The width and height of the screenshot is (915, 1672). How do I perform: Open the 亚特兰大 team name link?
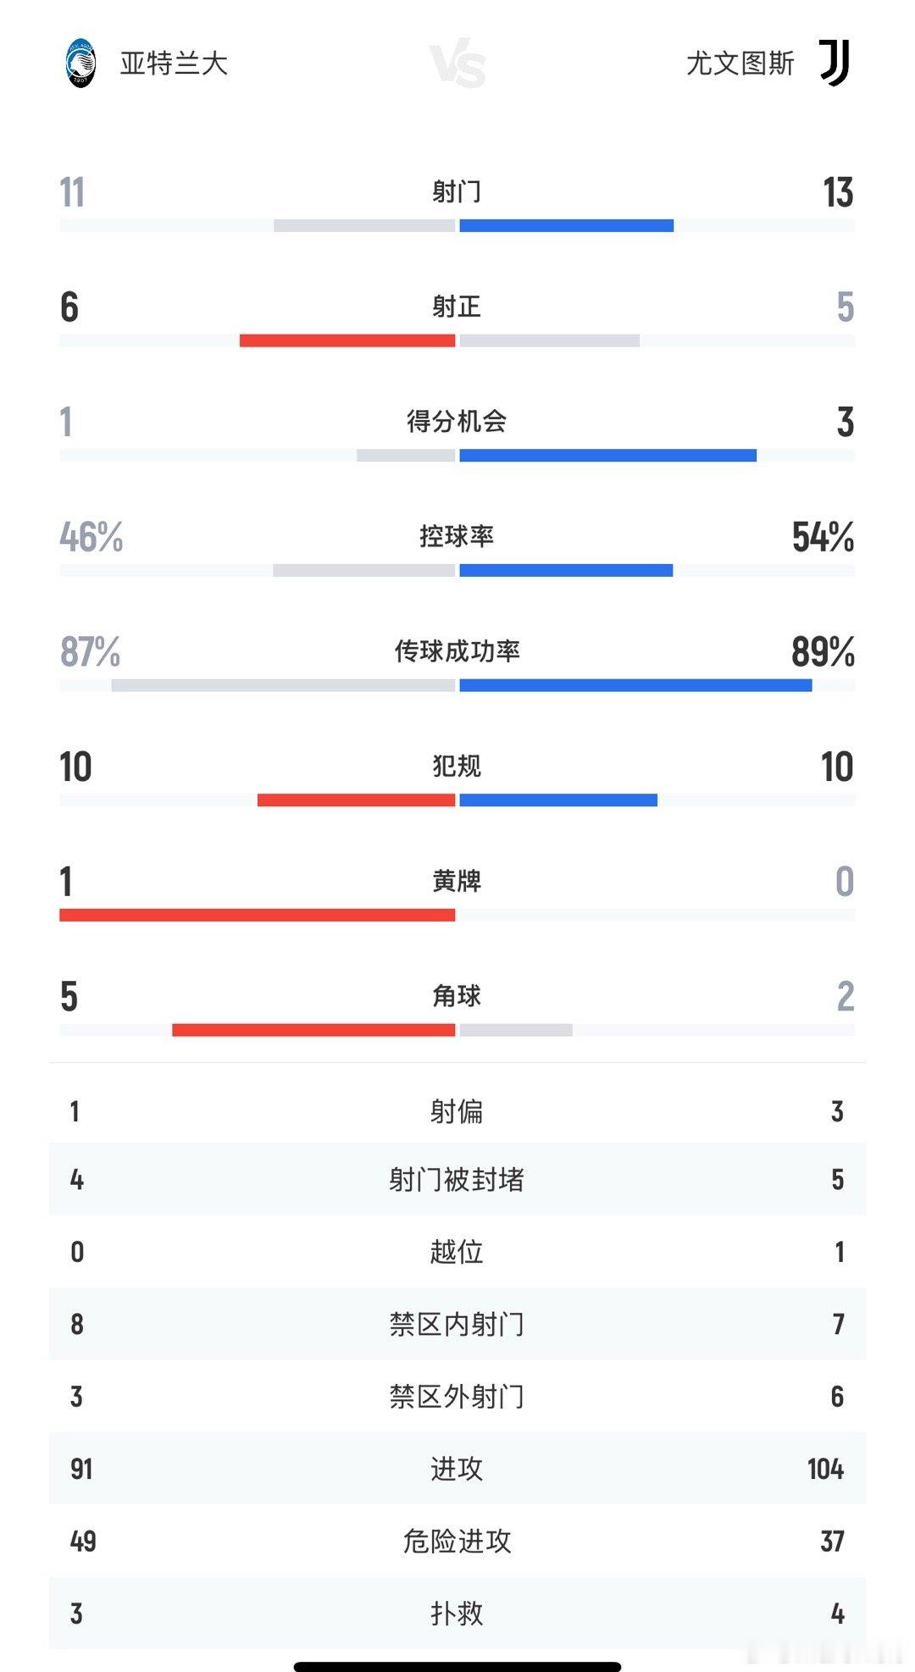point(174,64)
